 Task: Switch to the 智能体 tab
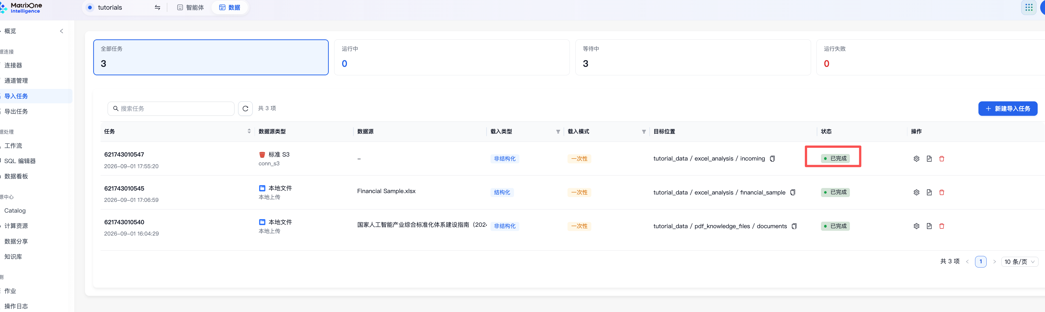coord(191,7)
